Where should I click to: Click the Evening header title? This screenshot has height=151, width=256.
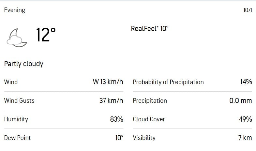click(x=14, y=10)
